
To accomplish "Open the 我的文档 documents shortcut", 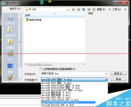I will 10,32.
